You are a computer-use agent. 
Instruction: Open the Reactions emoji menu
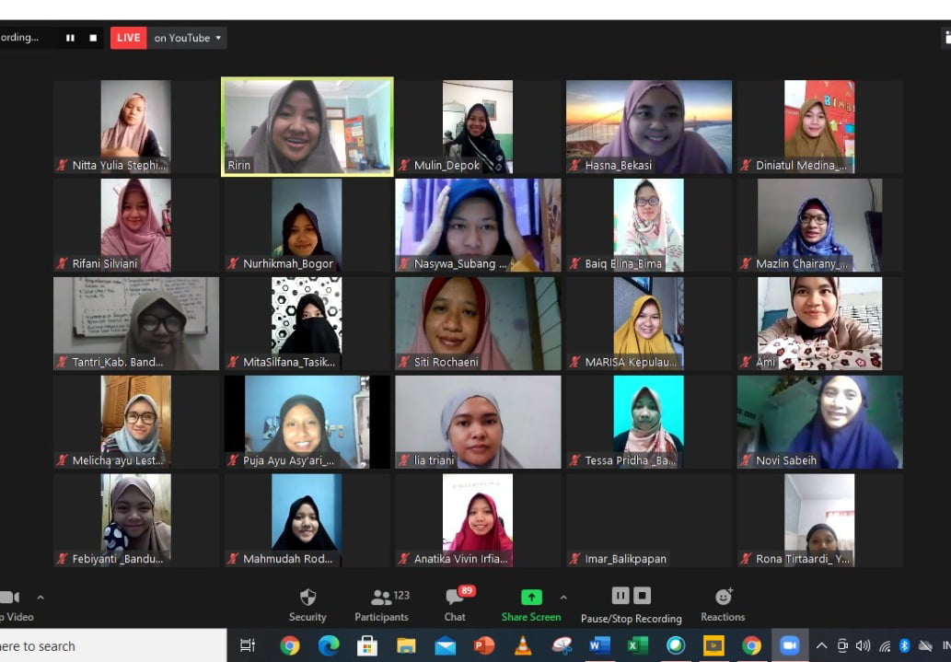[x=723, y=604]
